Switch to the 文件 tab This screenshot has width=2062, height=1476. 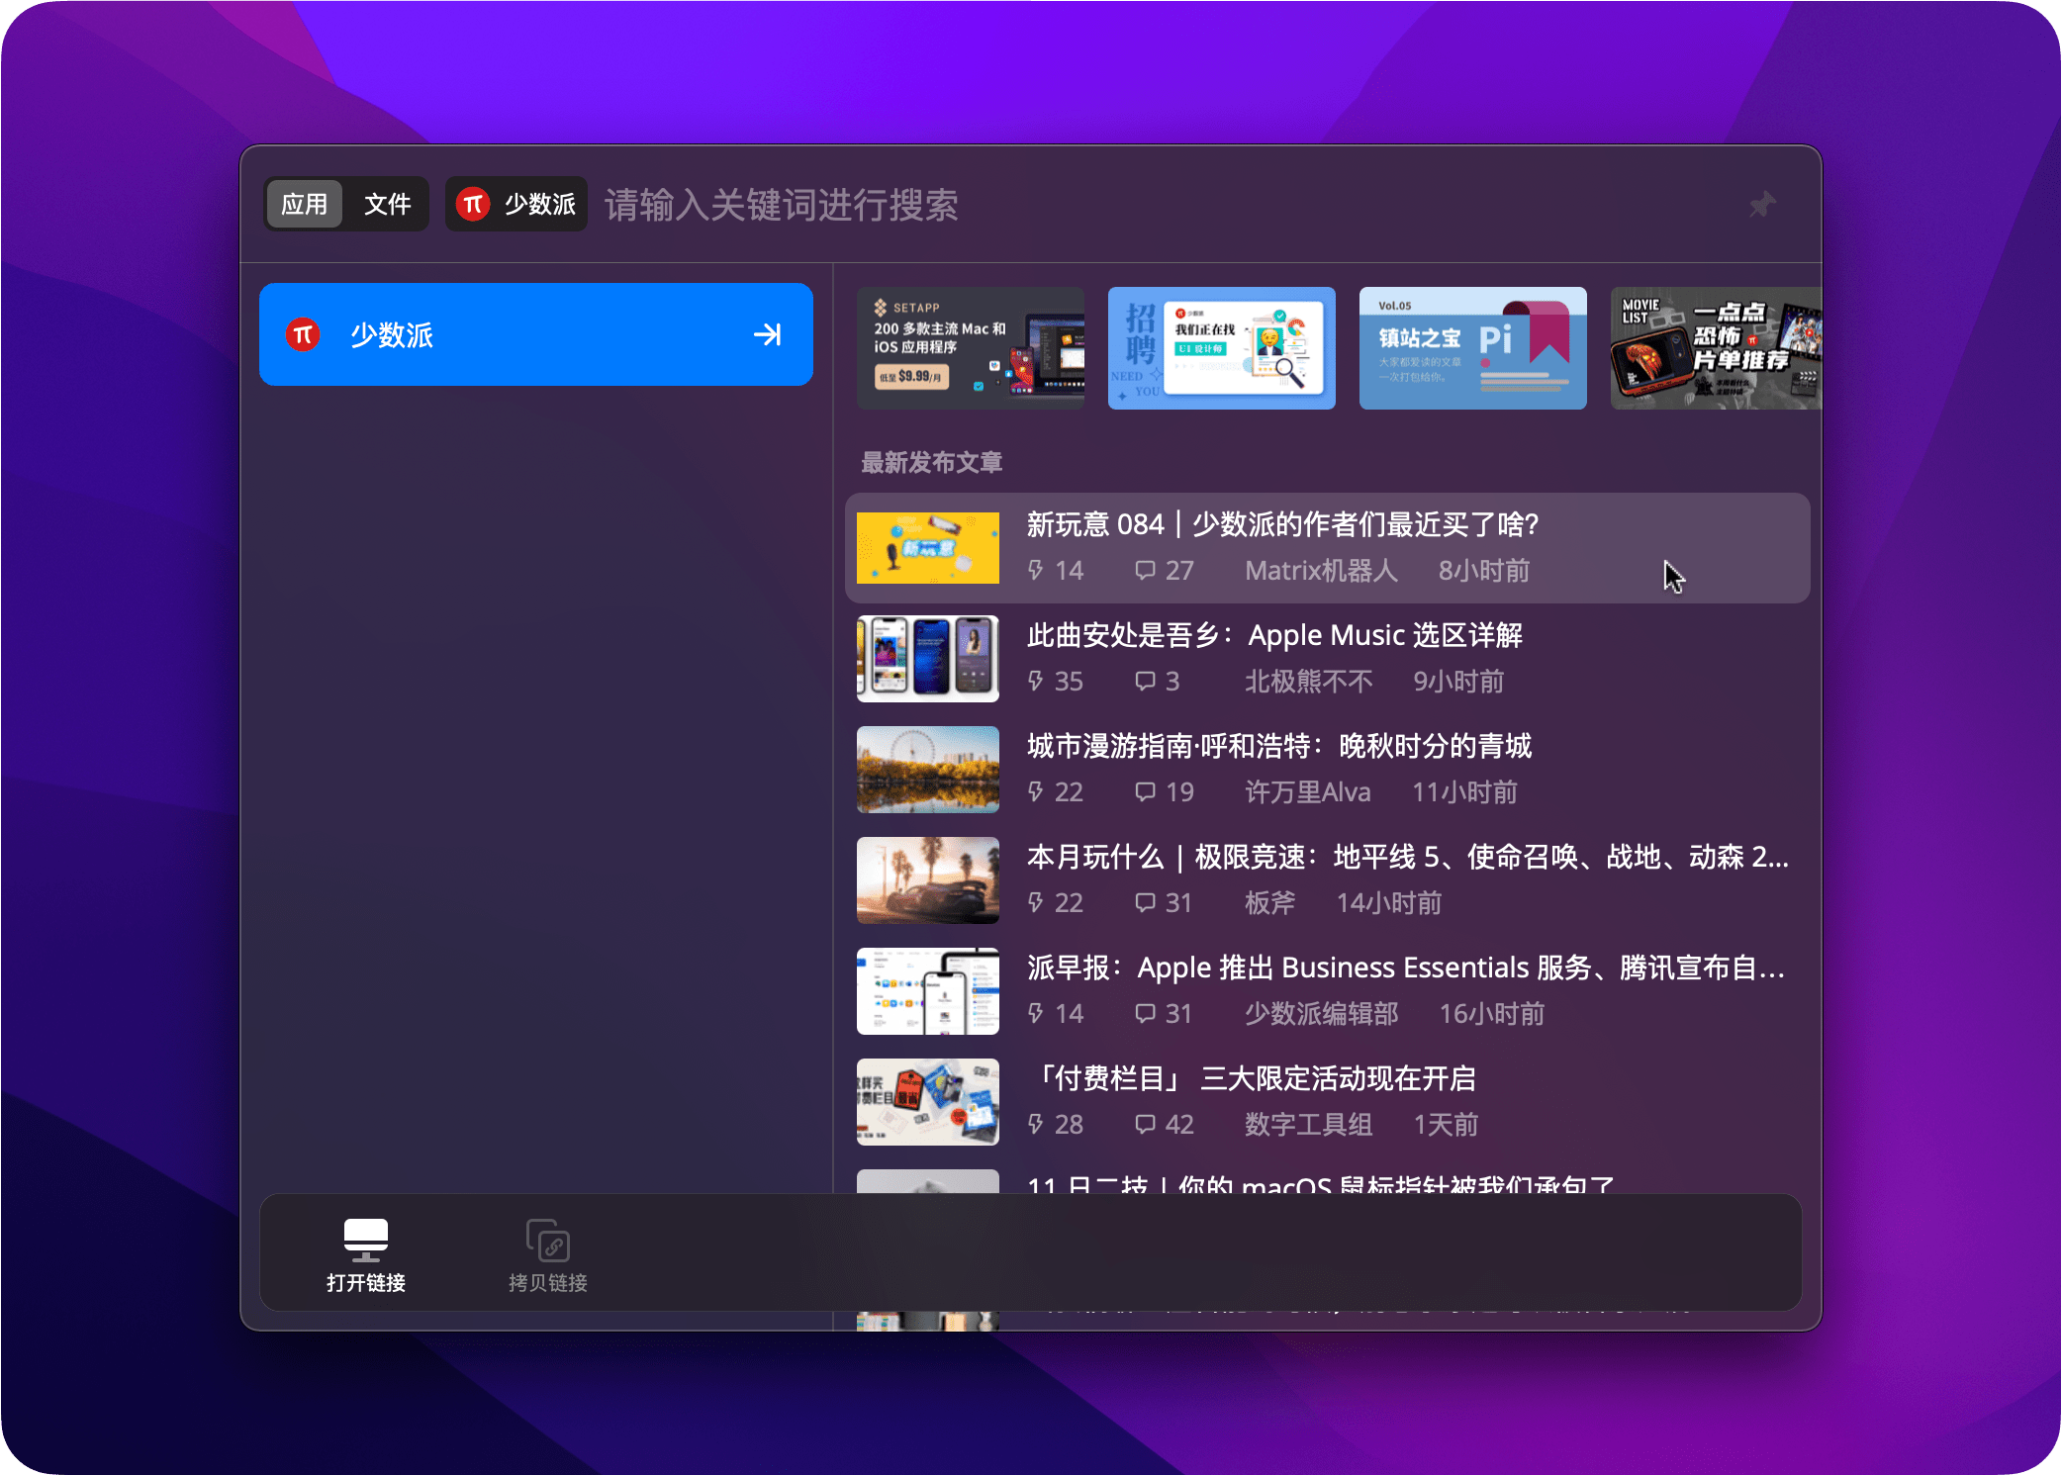click(x=387, y=204)
